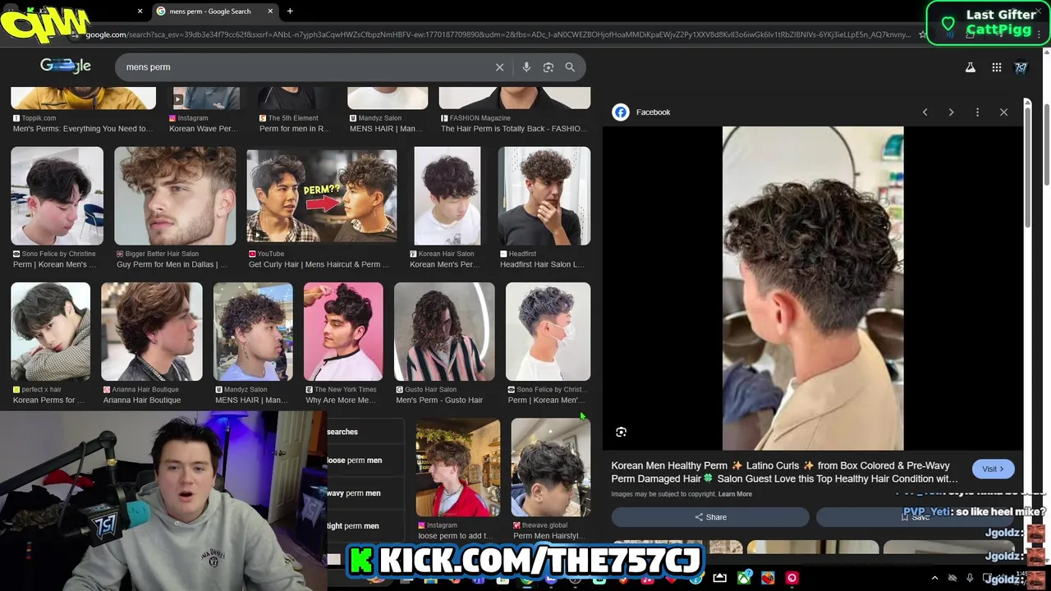Screen dimensions: 1051x591
Task: Start voice search with the microphone icon
Action: pos(526,67)
